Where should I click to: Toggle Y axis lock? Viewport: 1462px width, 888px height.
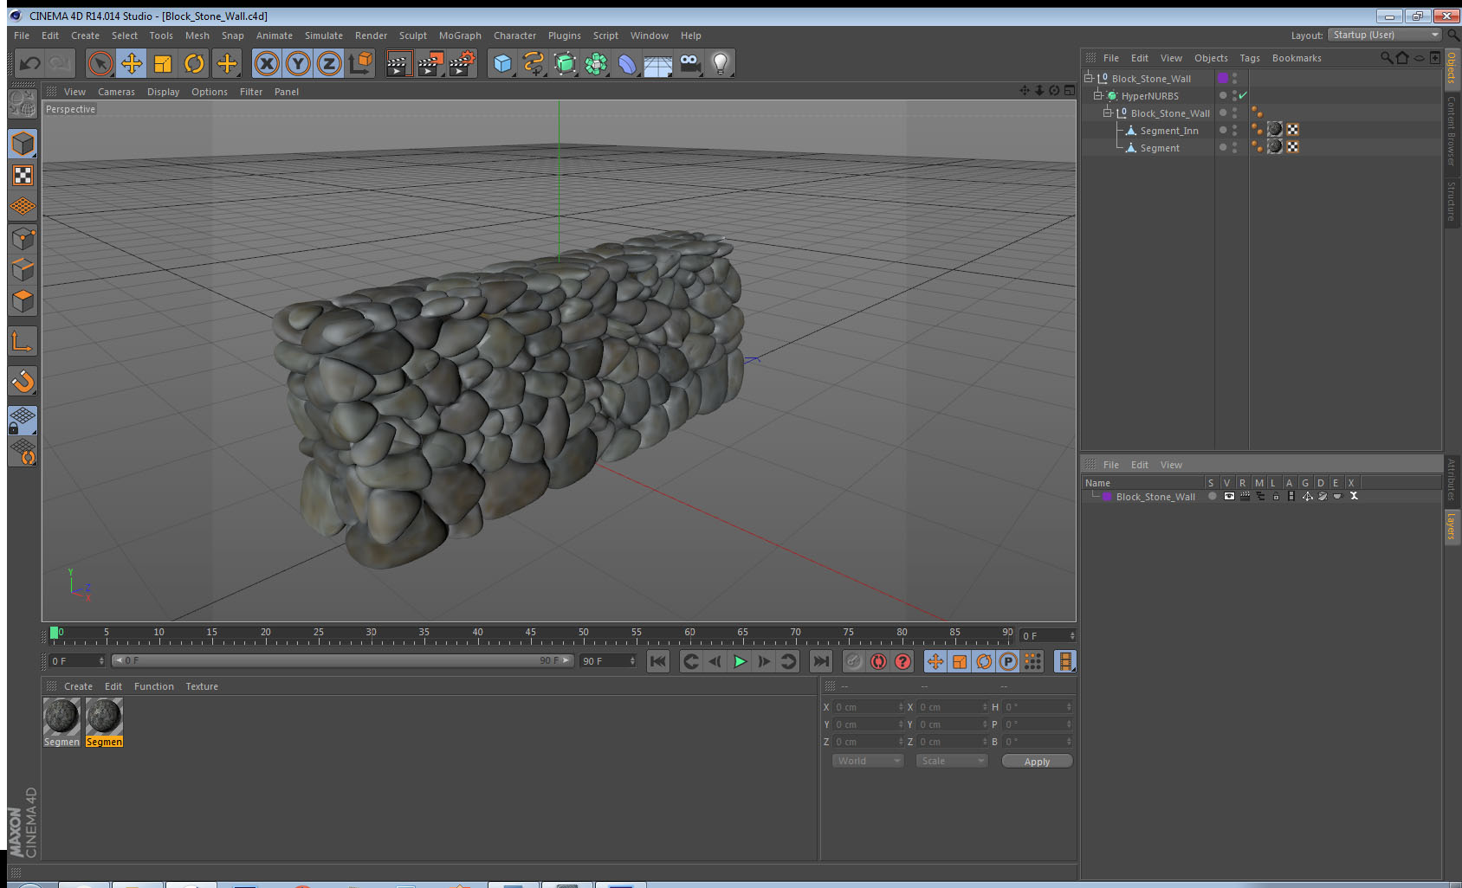point(298,63)
